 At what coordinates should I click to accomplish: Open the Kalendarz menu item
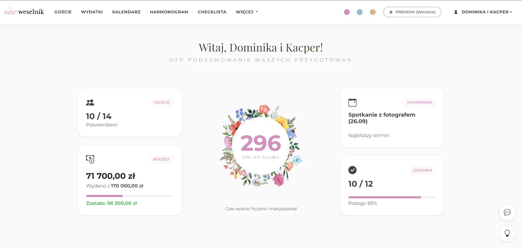pyautogui.click(x=126, y=12)
